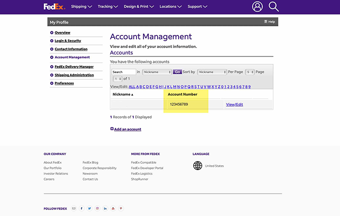
Task: Open the user profile icon
Action: click(257, 7)
